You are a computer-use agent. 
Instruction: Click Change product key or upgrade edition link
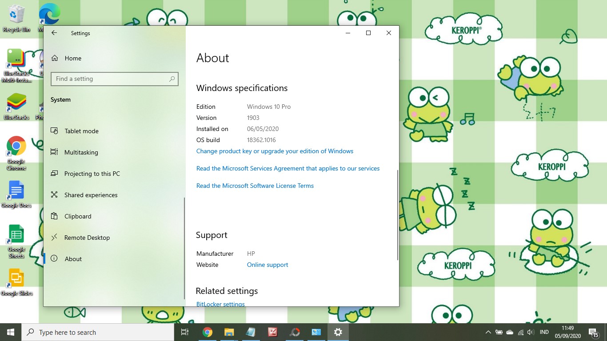tap(275, 151)
